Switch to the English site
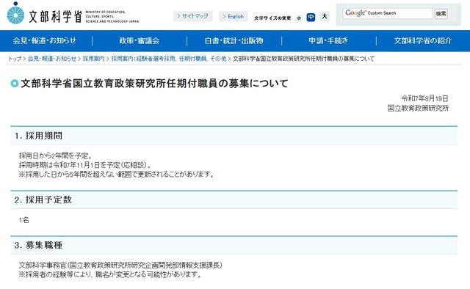The width and height of the screenshot is (470, 289). (234, 16)
